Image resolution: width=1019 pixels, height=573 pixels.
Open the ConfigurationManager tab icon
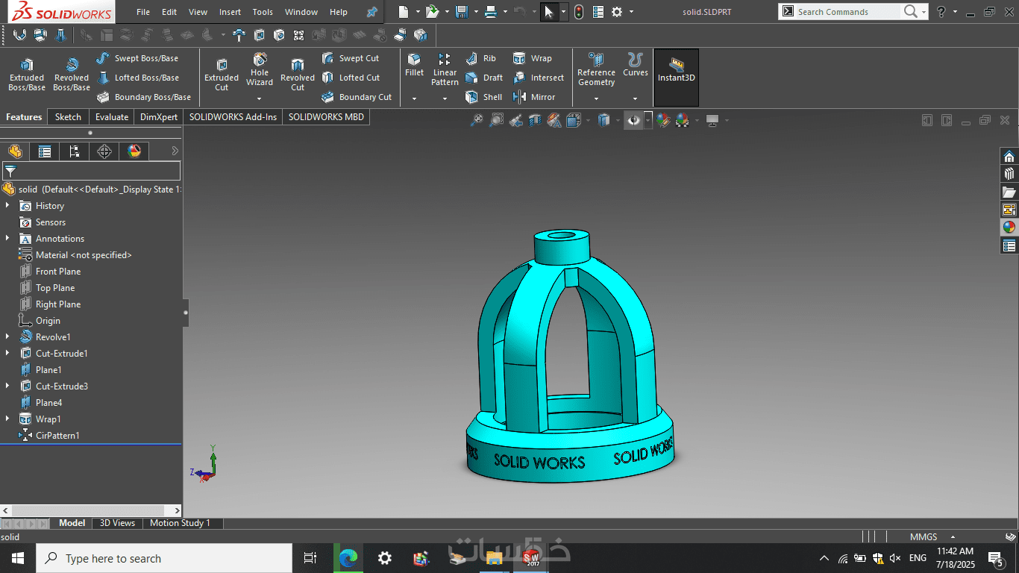pyautogui.click(x=75, y=151)
